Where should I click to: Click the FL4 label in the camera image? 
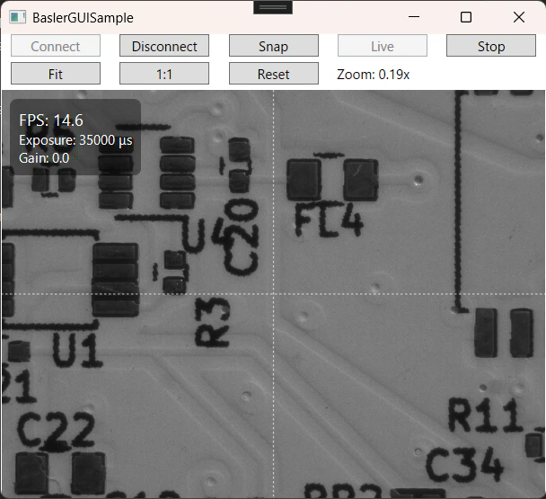tap(329, 219)
